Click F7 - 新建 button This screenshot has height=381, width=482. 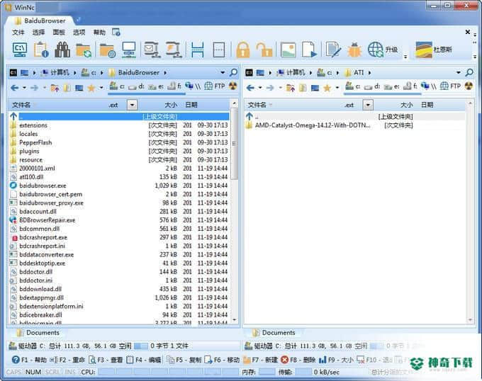(x=260, y=360)
